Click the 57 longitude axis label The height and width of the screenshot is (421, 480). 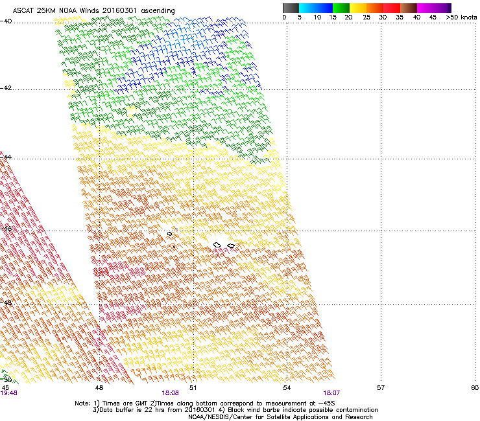pyautogui.click(x=381, y=388)
